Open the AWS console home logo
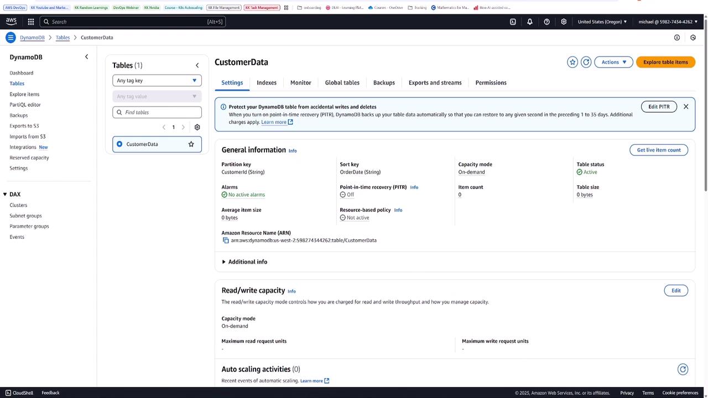 point(11,22)
